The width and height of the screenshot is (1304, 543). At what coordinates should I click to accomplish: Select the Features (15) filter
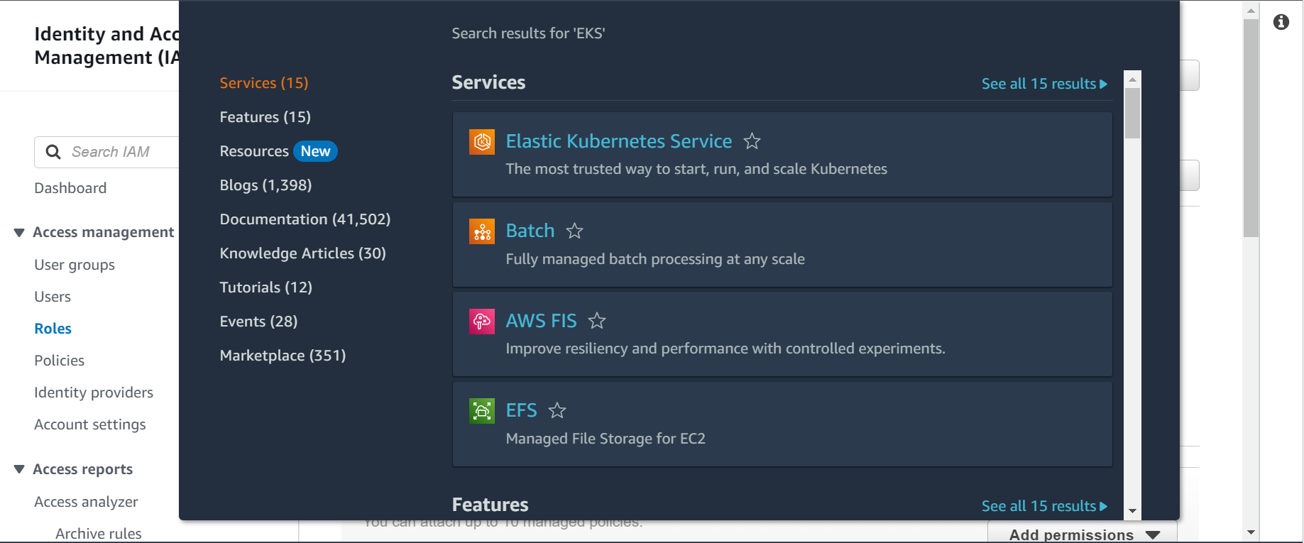pos(265,117)
